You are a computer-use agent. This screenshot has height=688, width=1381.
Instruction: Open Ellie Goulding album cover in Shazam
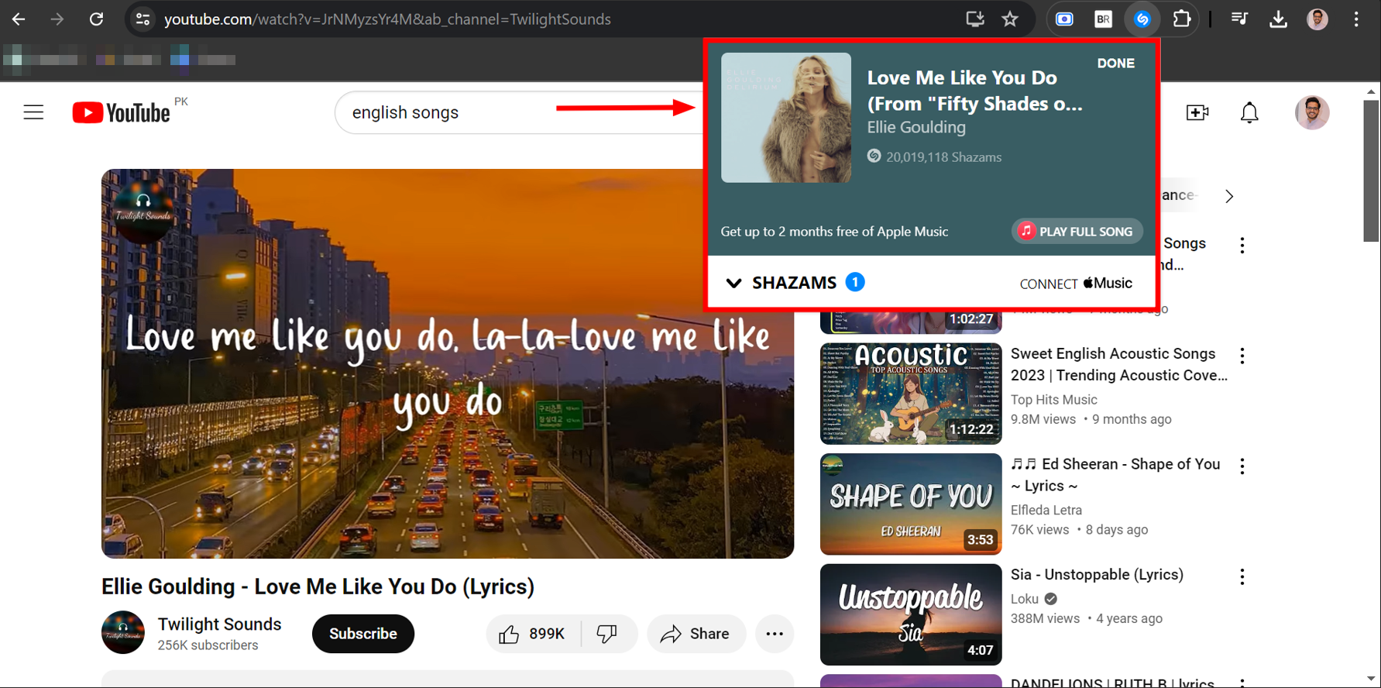786,118
